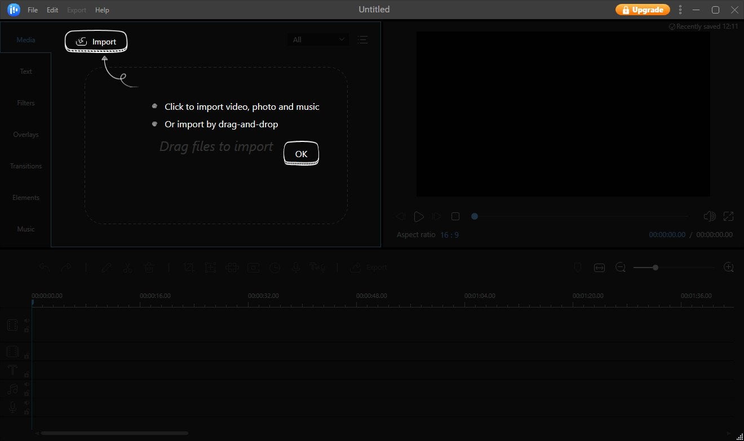744x441 pixels.
Task: Click the zoom-in plus magnifier on timeline
Action: click(728, 268)
